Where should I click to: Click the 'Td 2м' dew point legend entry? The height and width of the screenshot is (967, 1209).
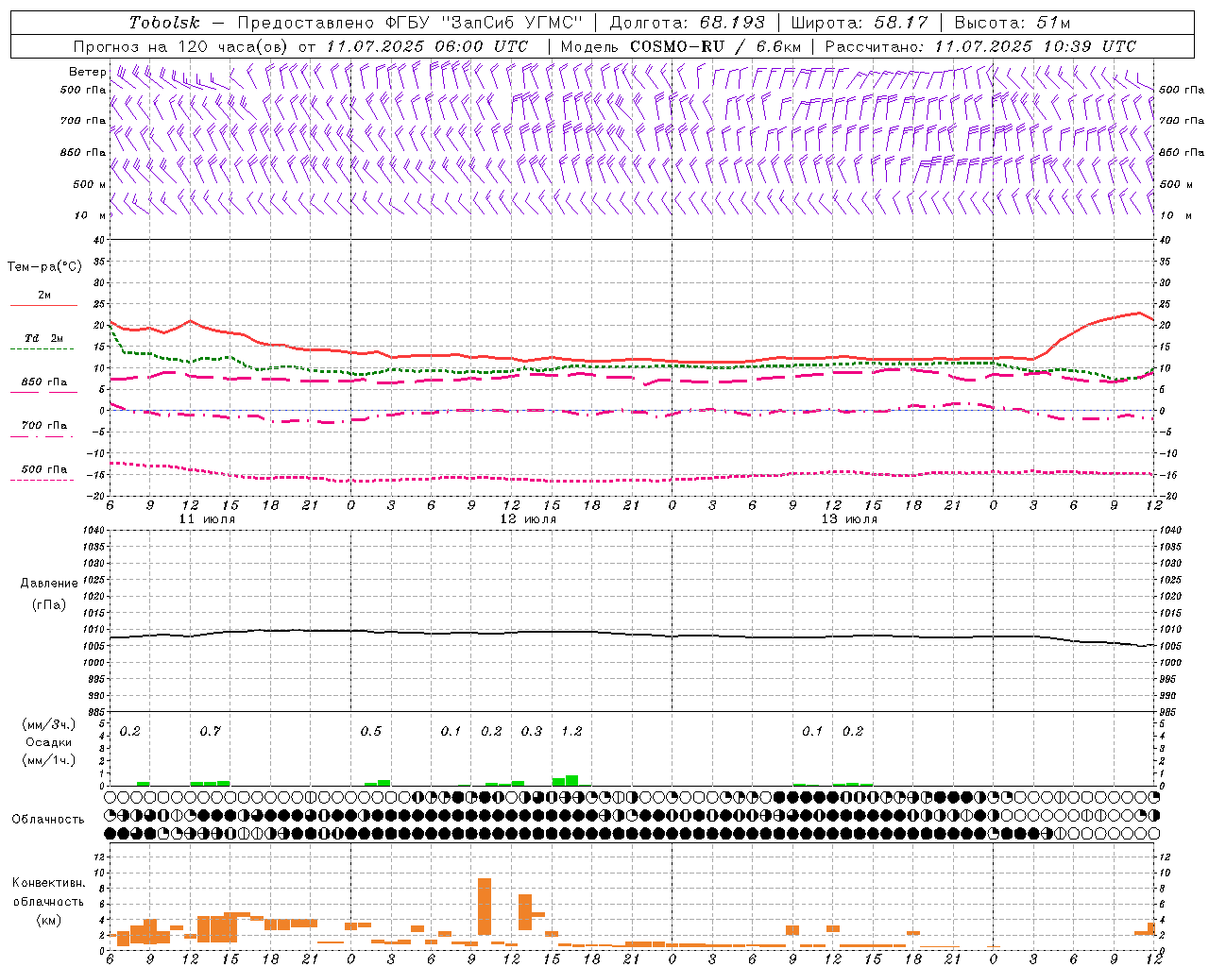click(43, 338)
